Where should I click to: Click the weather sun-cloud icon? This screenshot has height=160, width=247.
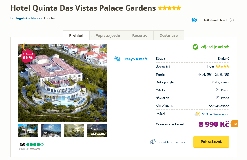(197, 114)
